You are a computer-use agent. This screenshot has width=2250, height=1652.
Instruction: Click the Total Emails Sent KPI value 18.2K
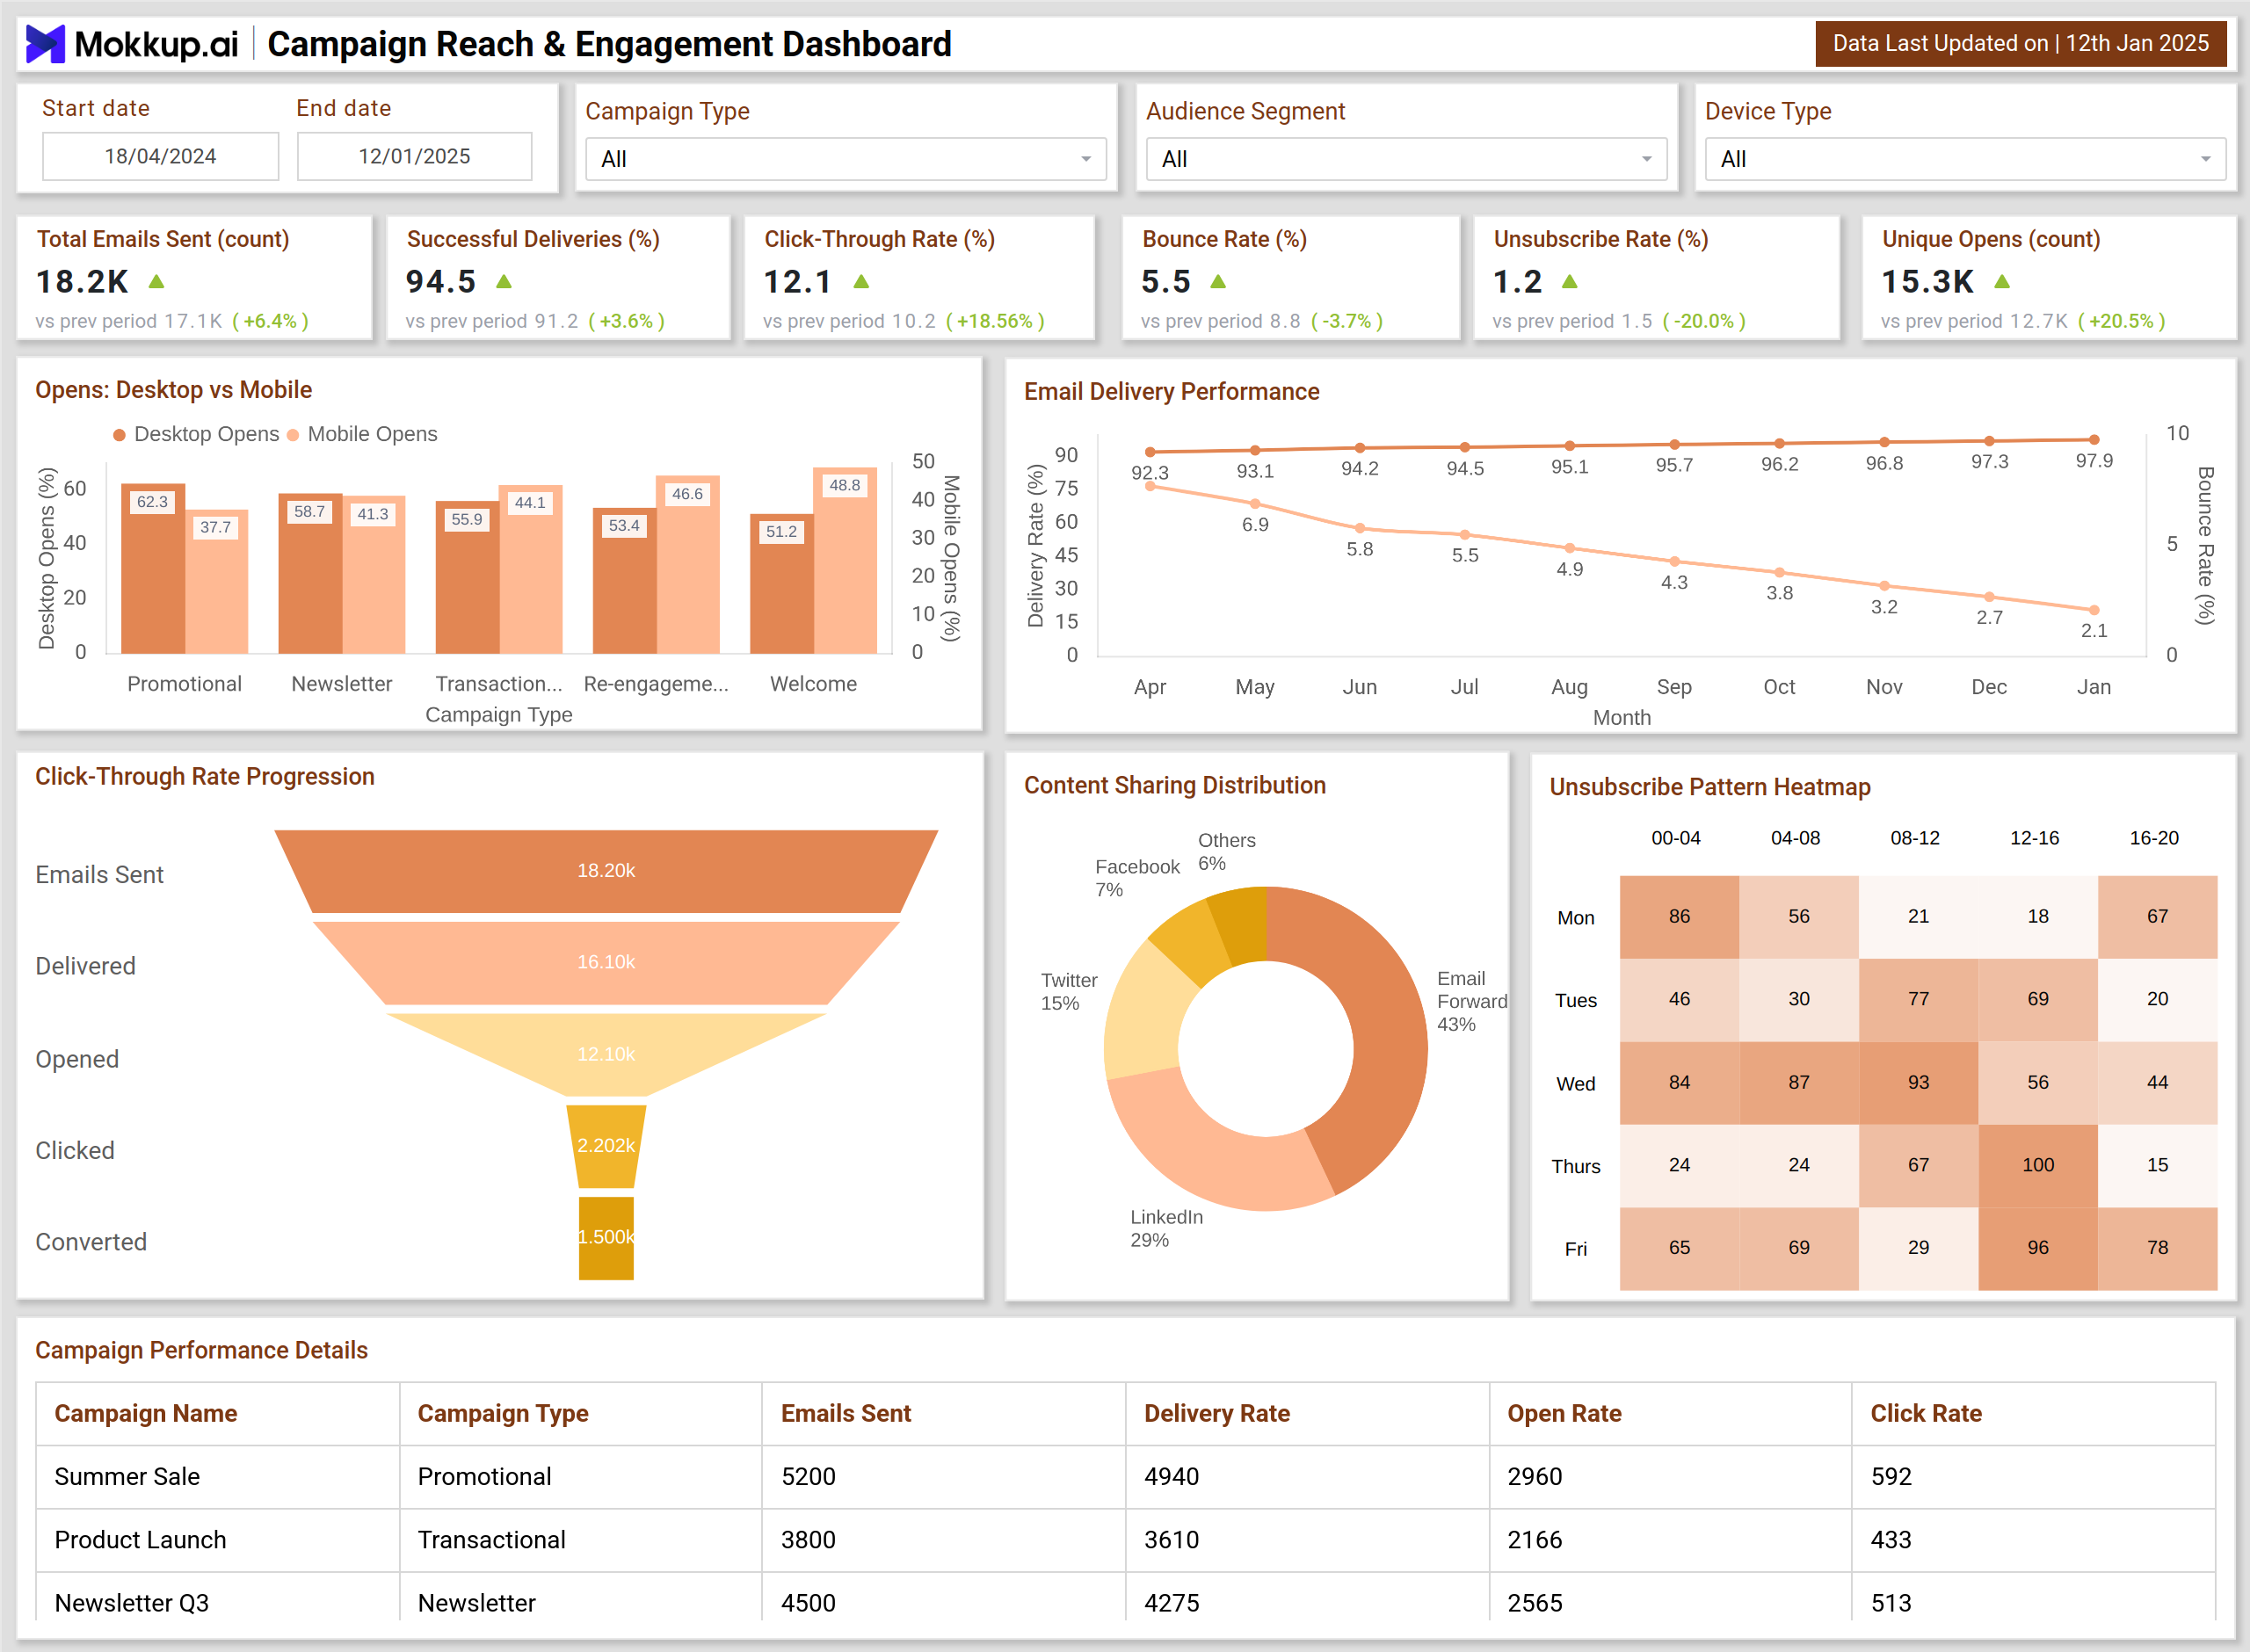click(x=82, y=282)
